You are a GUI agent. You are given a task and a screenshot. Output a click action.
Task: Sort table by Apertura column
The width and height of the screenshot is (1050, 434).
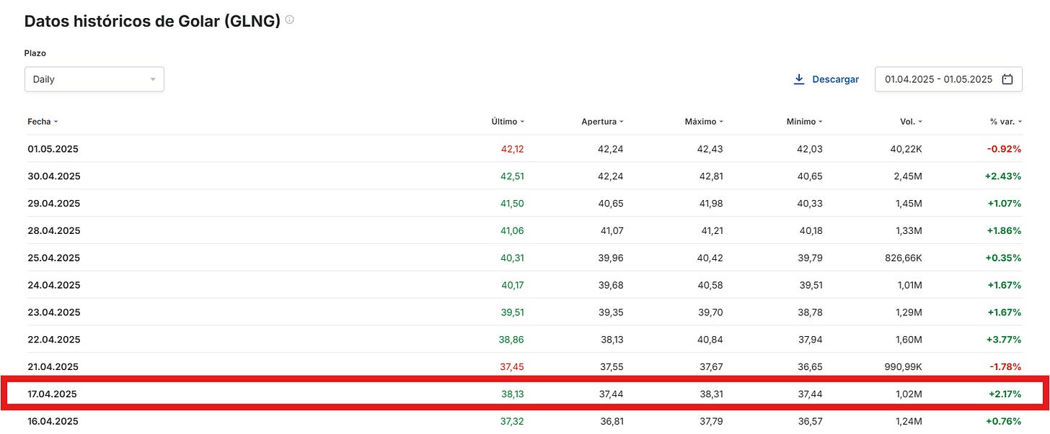tap(602, 122)
